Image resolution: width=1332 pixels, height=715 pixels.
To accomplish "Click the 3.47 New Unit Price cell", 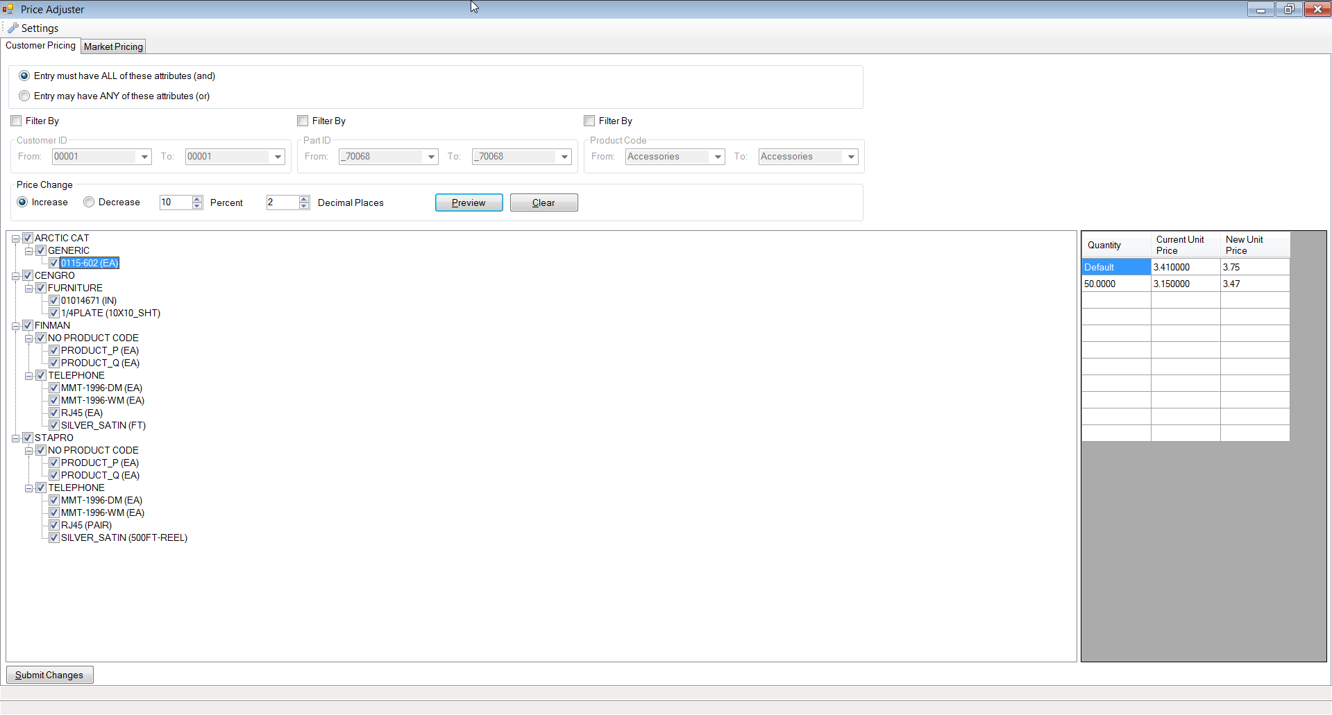I will tap(1254, 284).
